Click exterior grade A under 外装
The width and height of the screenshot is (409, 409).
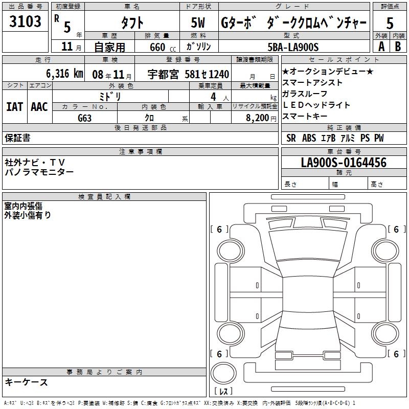click(x=381, y=47)
